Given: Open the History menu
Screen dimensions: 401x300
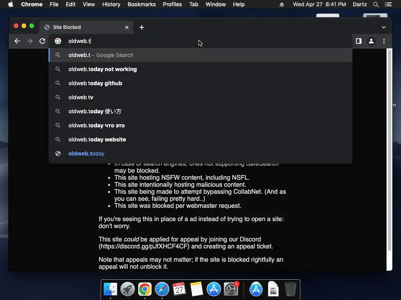Looking at the screenshot, I should click(111, 4).
